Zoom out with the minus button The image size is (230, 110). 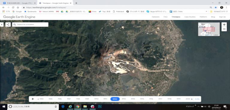click(x=224, y=29)
